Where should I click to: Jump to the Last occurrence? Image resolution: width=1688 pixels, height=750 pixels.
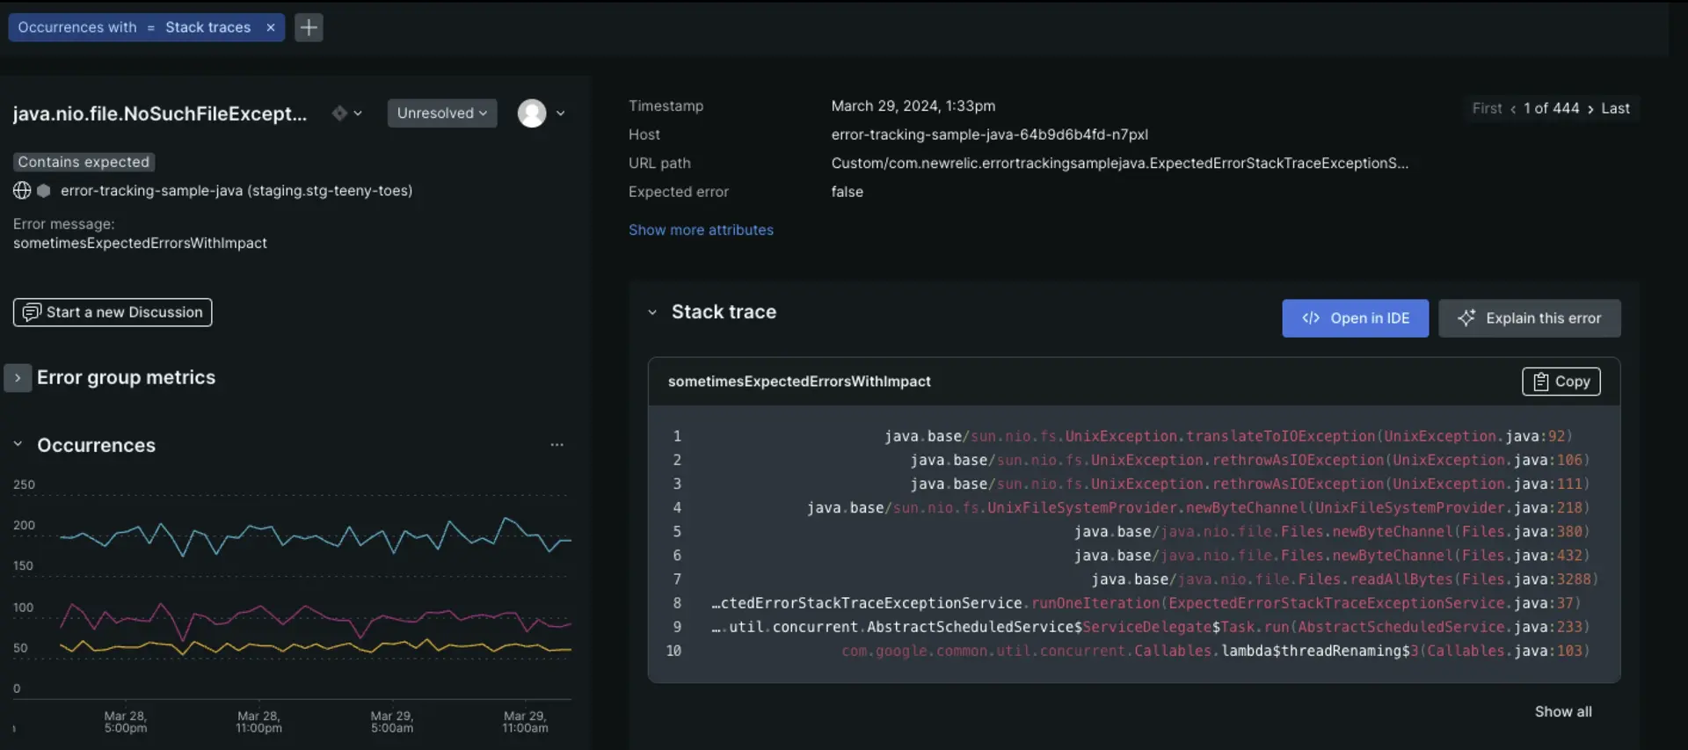tap(1615, 108)
